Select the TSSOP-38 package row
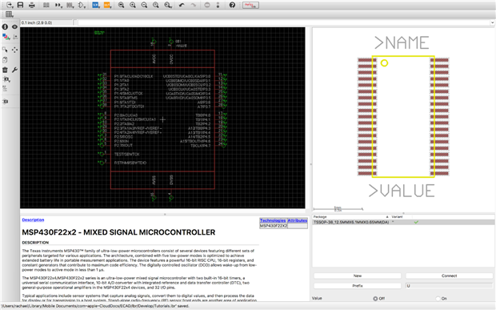496x310 pixels. coord(403,223)
